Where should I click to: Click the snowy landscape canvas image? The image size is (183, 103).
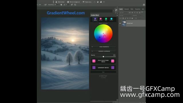(65, 54)
